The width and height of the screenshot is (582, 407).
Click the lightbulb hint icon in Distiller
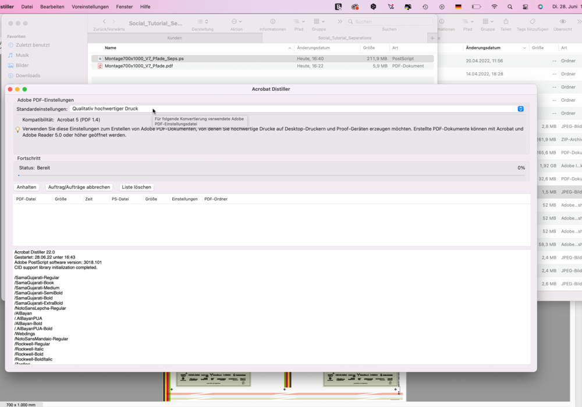[17, 129]
